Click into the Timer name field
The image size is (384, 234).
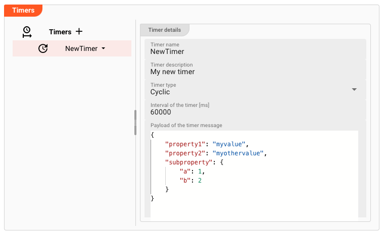pos(253,51)
